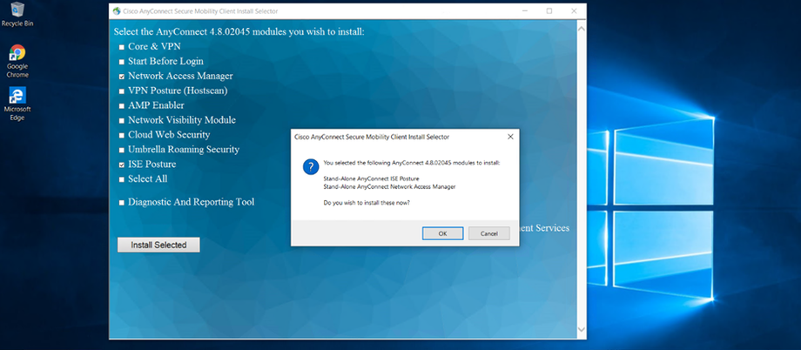Uncheck the Network Access Manager checkbox
Viewport: 801px width, 350px height.
(122, 77)
